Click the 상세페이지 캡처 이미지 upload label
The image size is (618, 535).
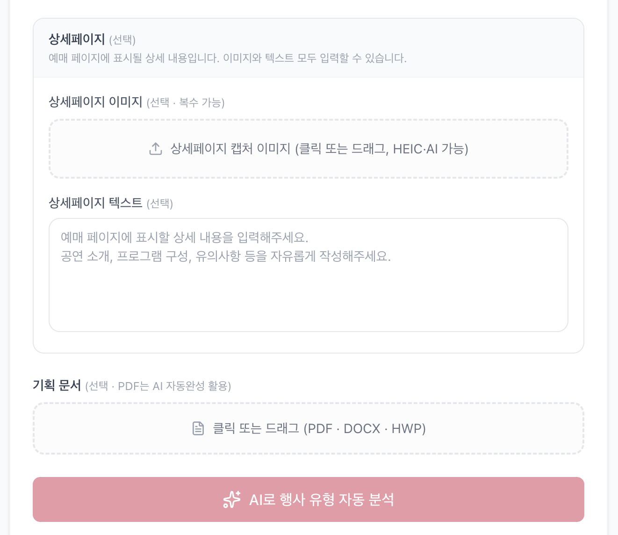(x=320, y=148)
